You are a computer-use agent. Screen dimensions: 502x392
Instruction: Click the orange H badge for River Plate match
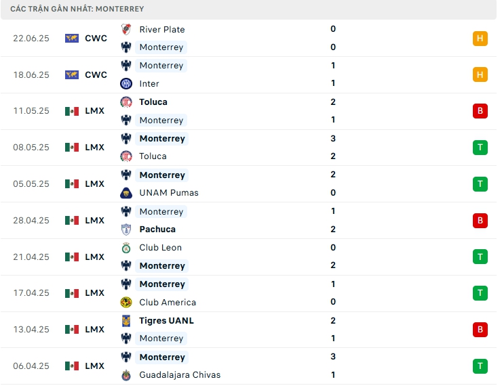[480, 39]
